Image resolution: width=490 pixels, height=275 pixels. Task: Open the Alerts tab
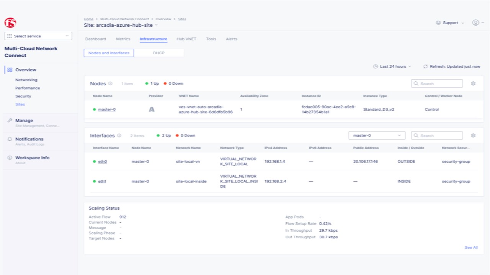(232, 39)
